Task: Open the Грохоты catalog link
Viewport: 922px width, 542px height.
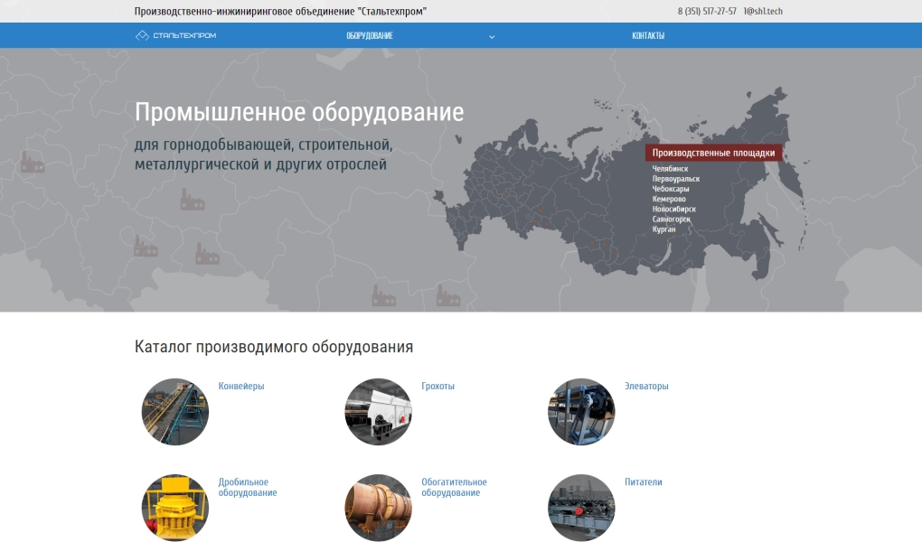Action: [438, 387]
